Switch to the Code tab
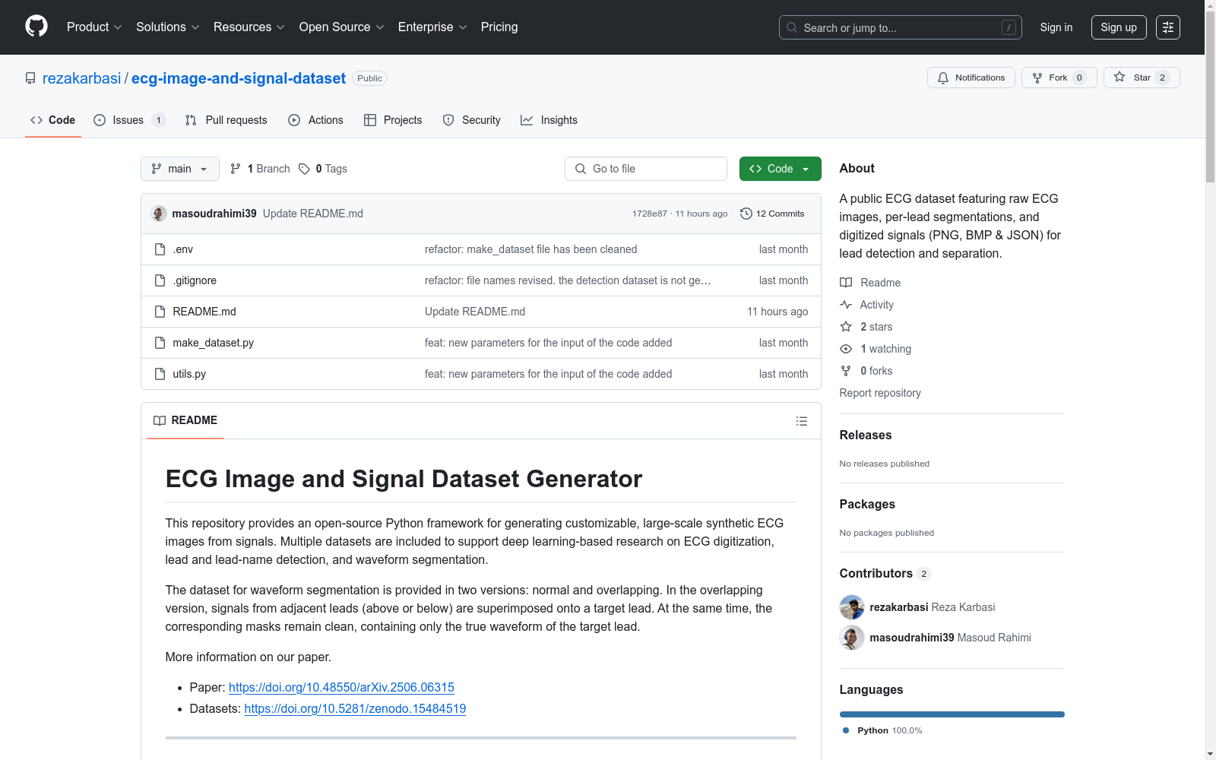The width and height of the screenshot is (1216, 760). tap(53, 120)
